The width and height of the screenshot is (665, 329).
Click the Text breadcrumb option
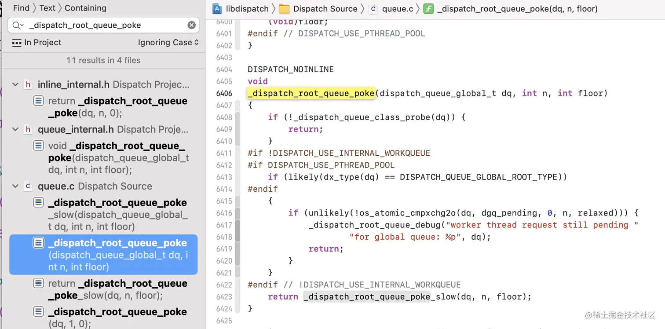47,8
